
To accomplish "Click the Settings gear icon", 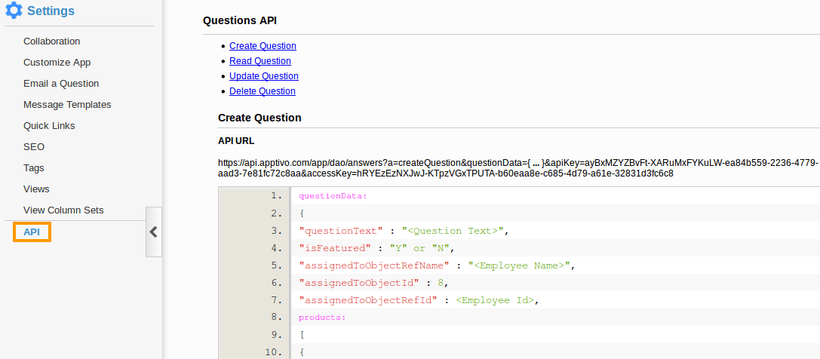I will click(x=14, y=10).
